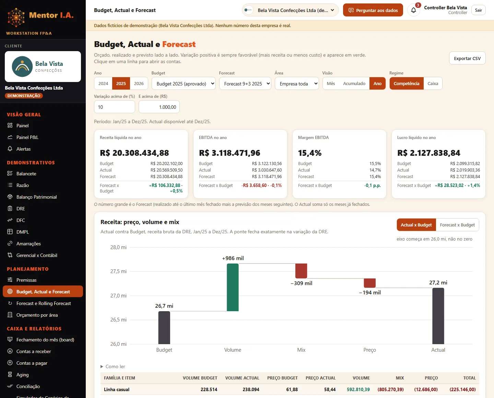Click the Balanço Patrimonial scale icon
494x398 pixels.
pos(10,197)
